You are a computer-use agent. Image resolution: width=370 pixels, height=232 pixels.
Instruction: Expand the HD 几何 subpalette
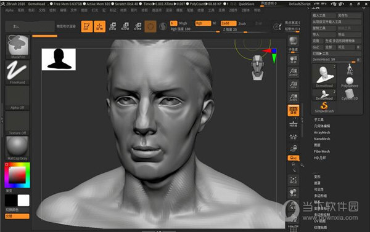pos(319,158)
